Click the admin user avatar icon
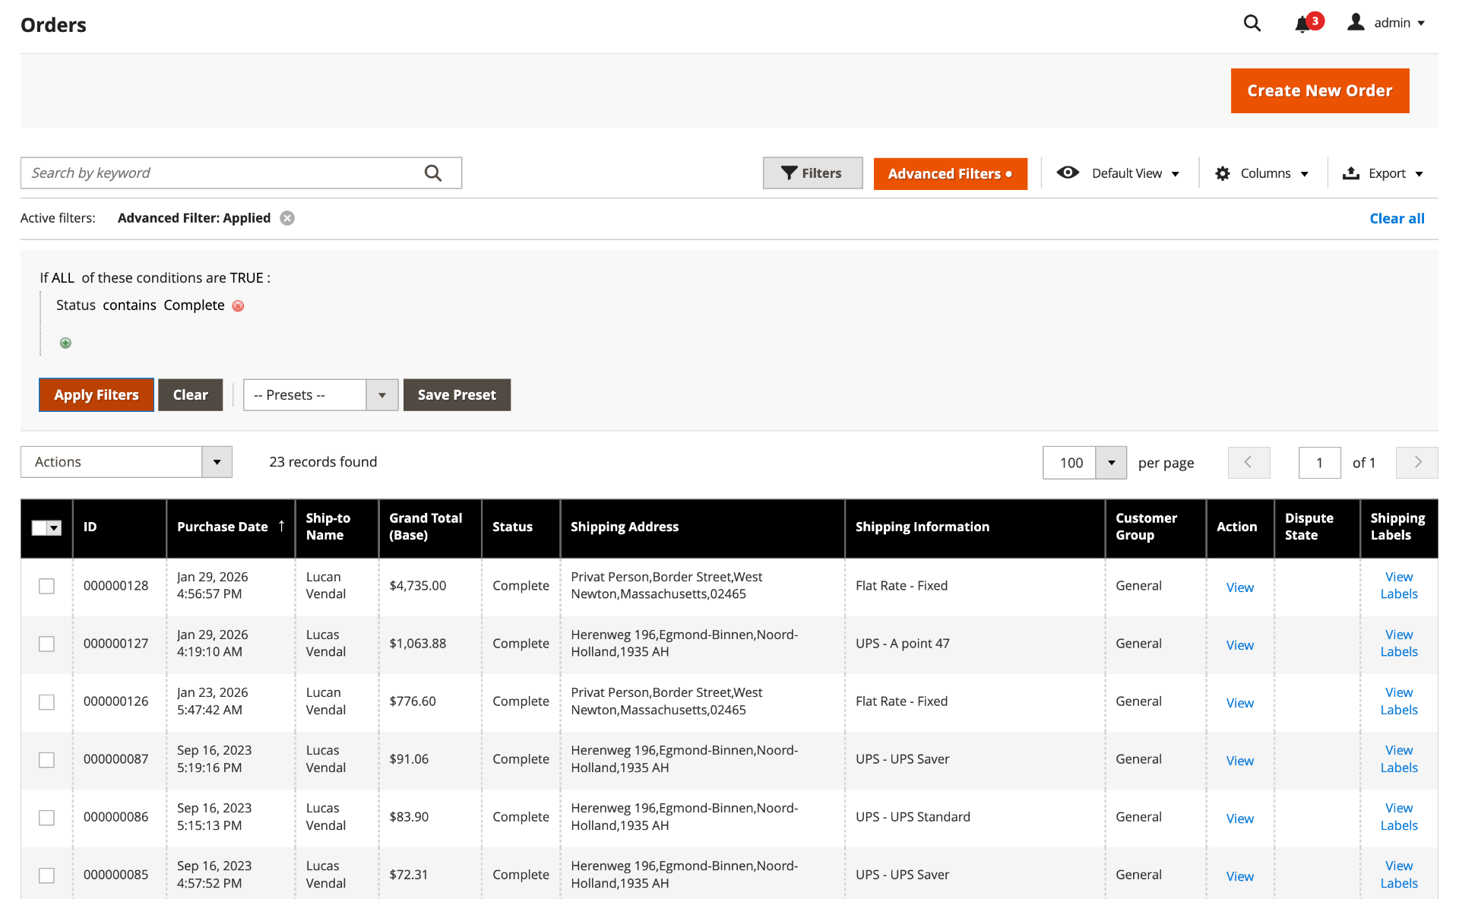The width and height of the screenshot is (1459, 899). pyautogui.click(x=1356, y=22)
